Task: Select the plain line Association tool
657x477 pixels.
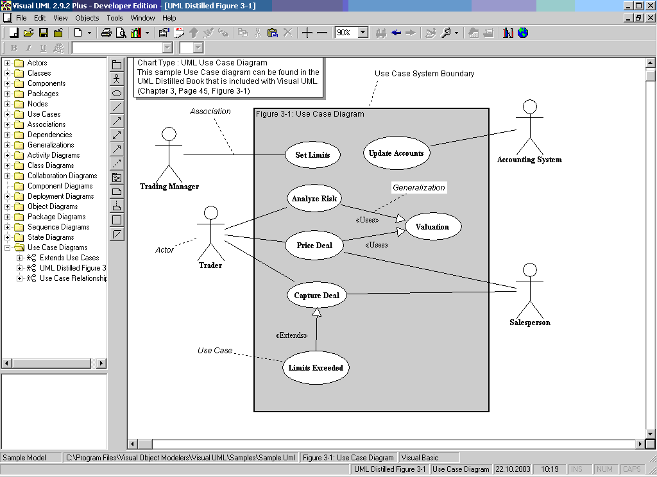Action: [x=117, y=107]
